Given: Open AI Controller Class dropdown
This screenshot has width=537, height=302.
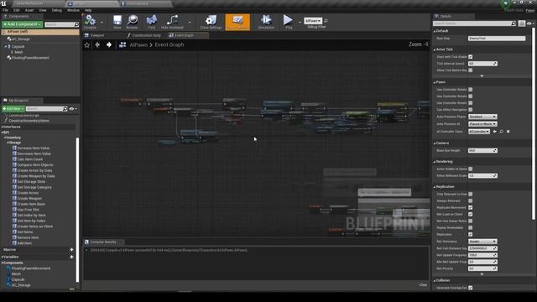Looking at the screenshot, I should tap(479, 132).
